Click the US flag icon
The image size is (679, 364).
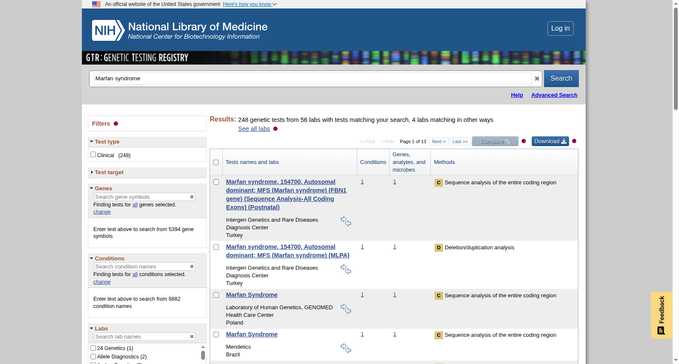pos(96,4)
